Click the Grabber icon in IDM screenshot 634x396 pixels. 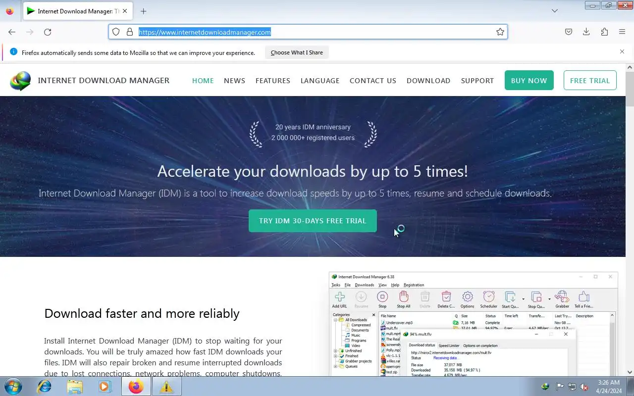coord(562,300)
